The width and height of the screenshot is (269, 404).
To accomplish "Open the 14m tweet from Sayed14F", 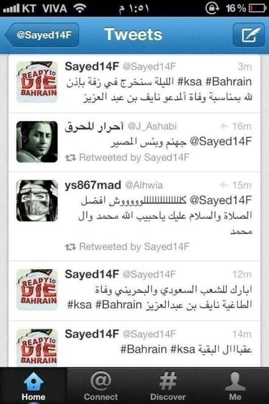I will coord(134,344).
